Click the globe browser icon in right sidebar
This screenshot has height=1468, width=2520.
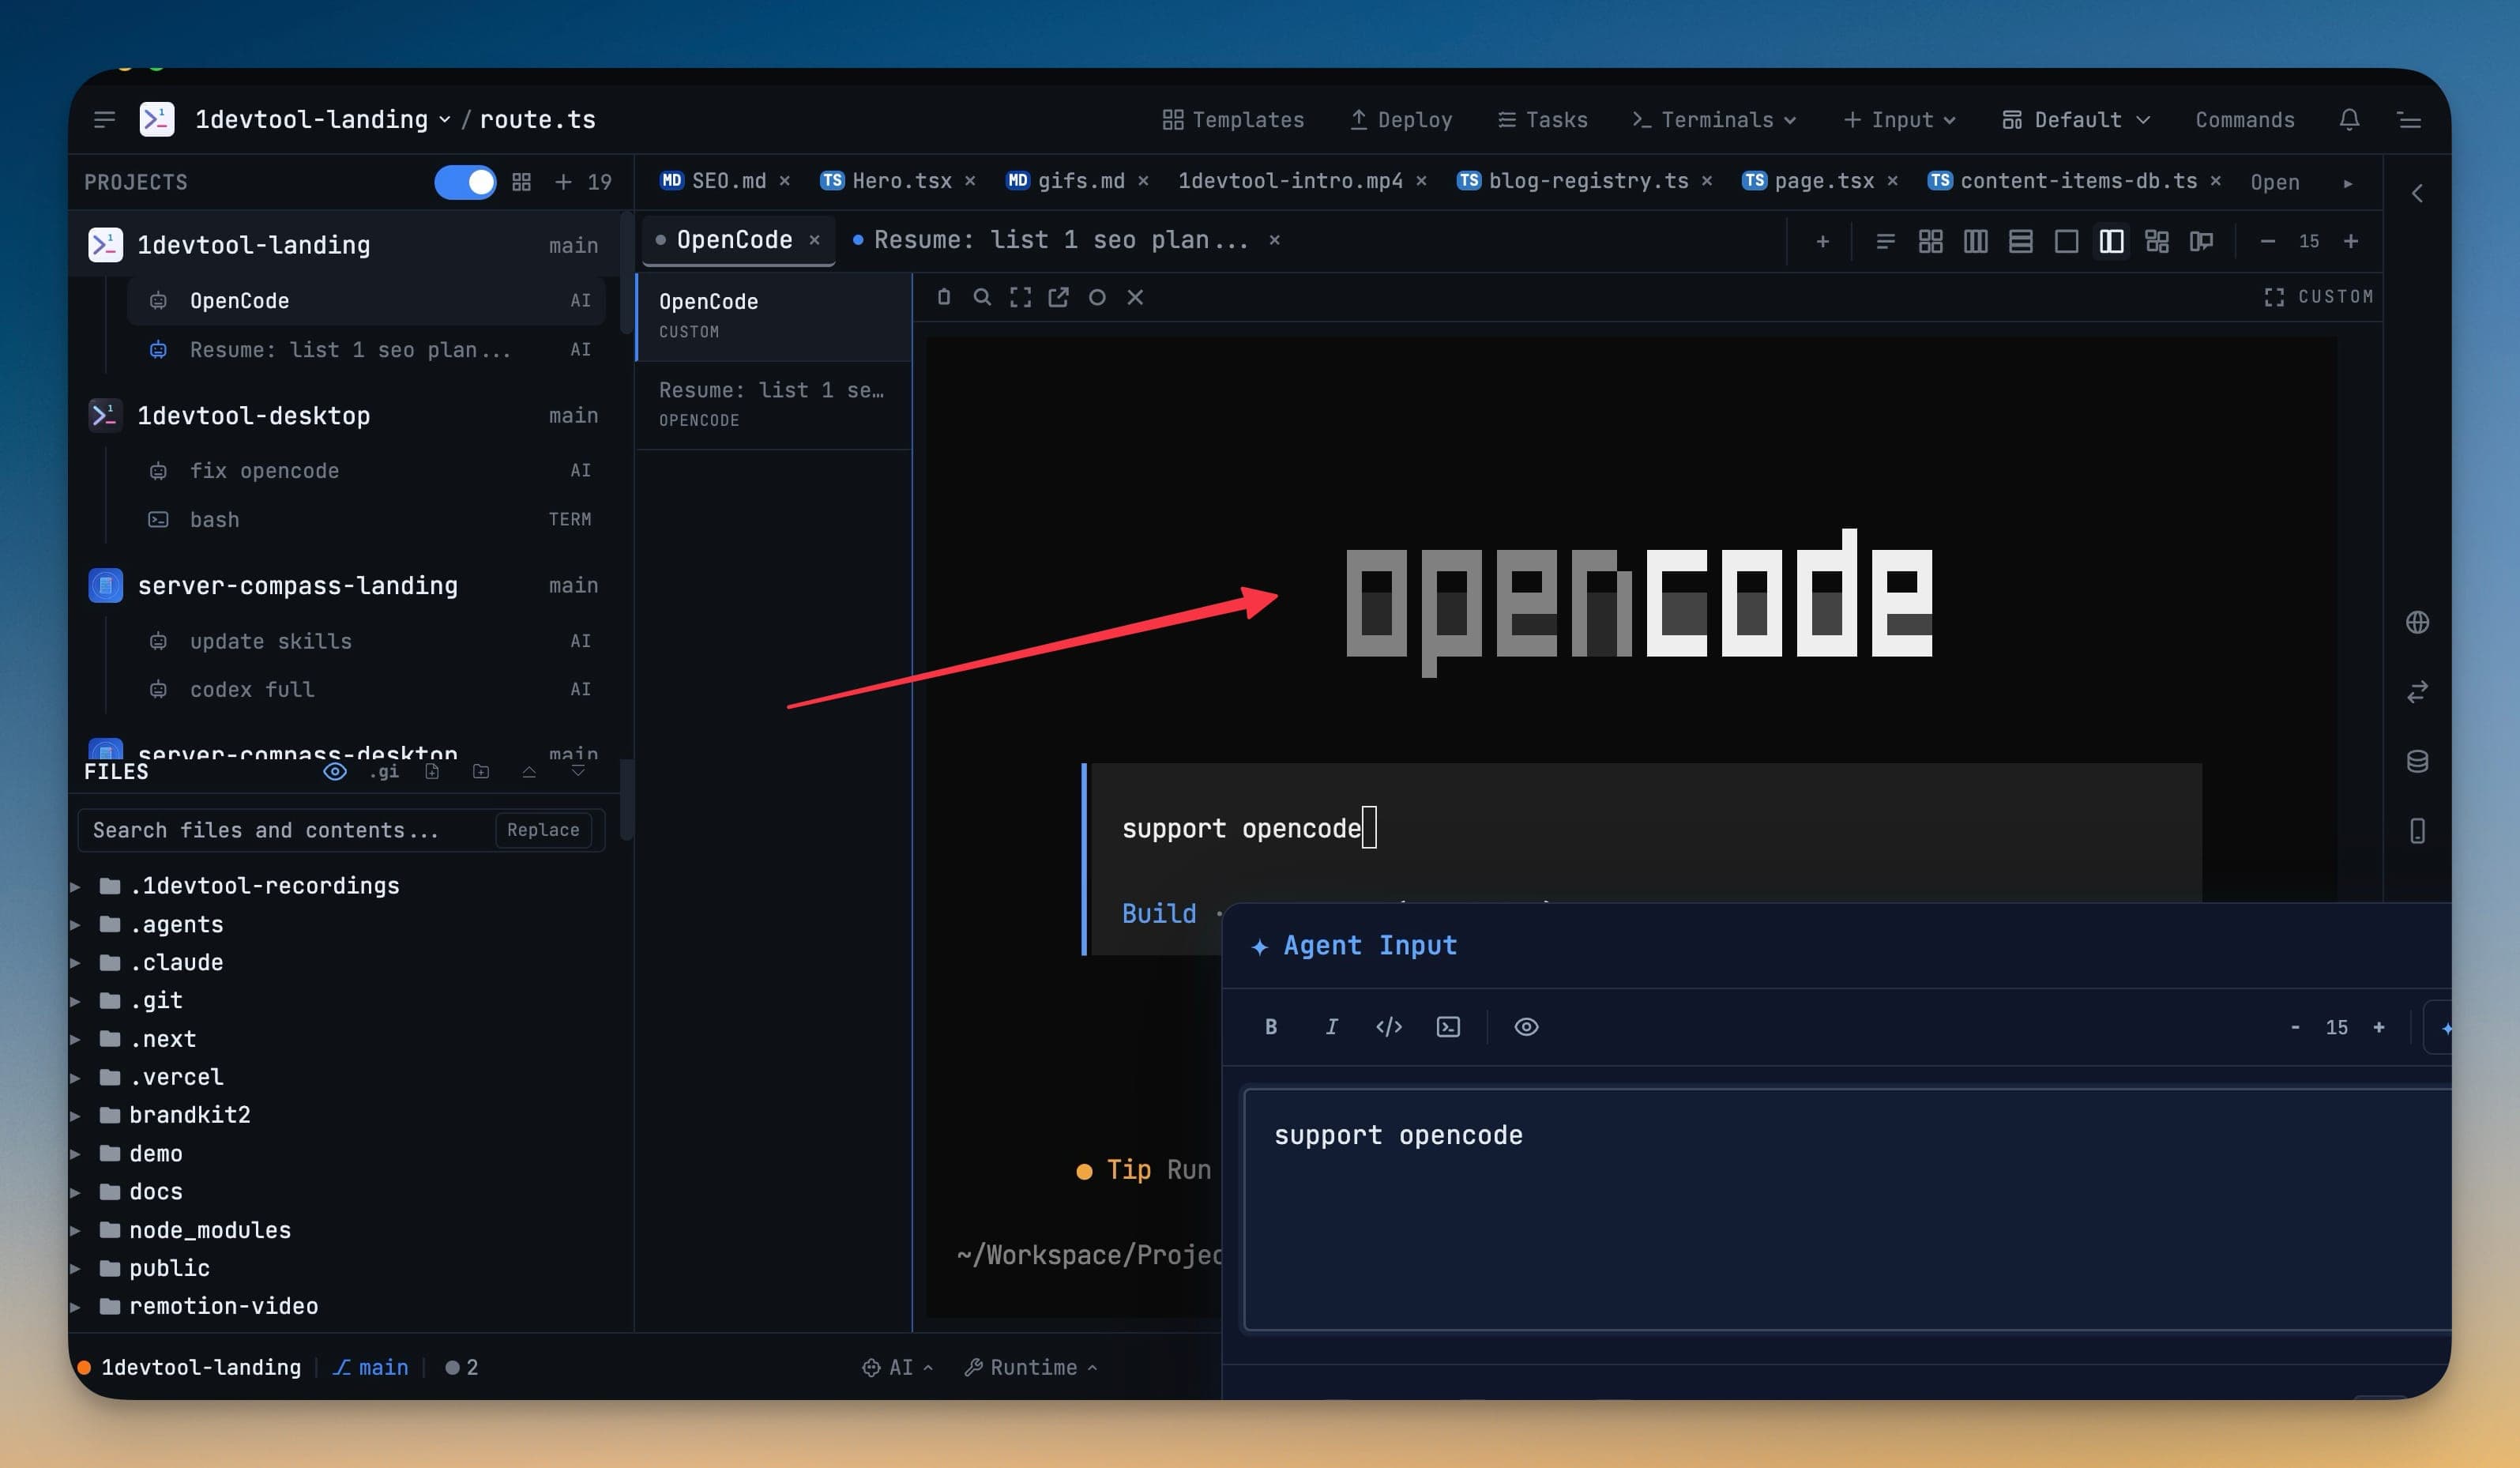(x=2416, y=622)
